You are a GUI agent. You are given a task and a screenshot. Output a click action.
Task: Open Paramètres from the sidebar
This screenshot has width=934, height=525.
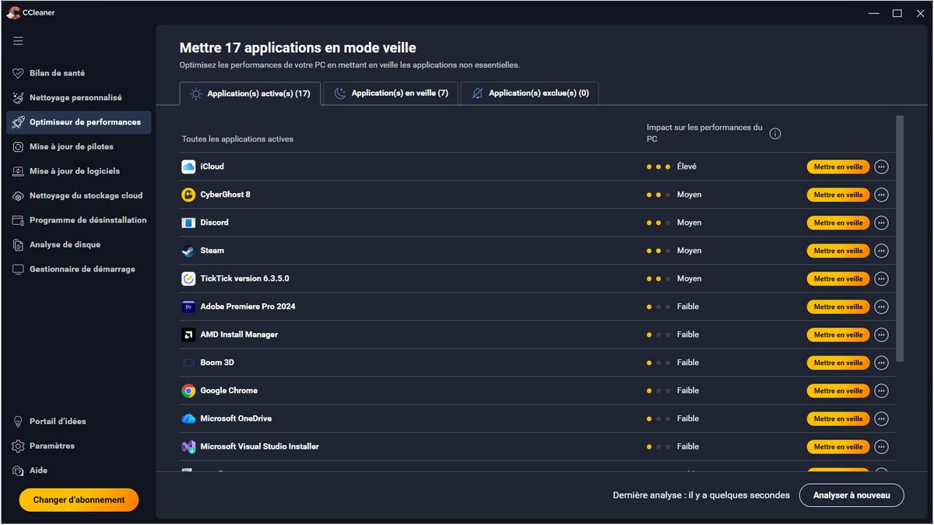(51, 446)
